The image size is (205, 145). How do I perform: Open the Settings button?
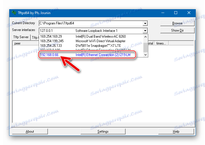[103, 132]
